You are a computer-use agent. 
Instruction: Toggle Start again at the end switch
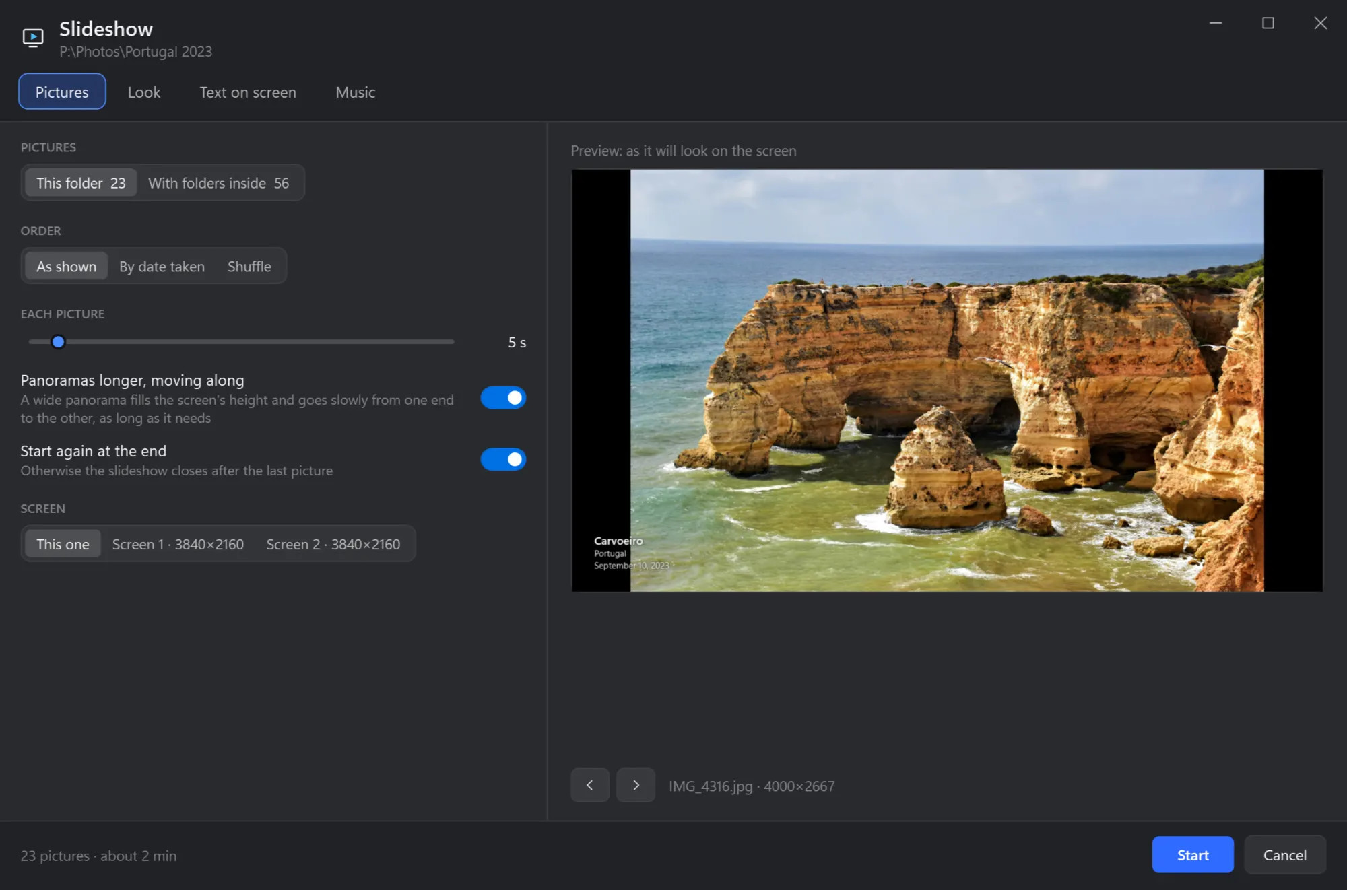click(503, 459)
